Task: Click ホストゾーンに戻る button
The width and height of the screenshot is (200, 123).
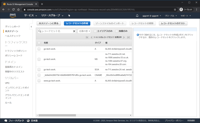Action: (x=49, y=23)
